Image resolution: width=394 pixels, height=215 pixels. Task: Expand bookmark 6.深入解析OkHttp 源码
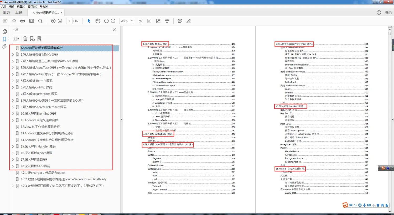coord(13,87)
